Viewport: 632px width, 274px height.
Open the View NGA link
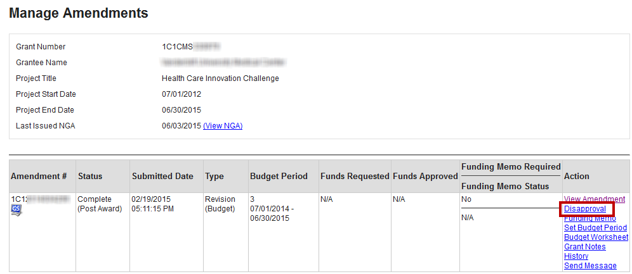point(223,126)
